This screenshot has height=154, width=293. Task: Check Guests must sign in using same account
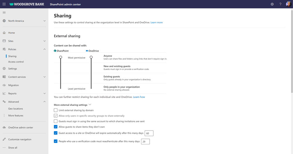56,121
